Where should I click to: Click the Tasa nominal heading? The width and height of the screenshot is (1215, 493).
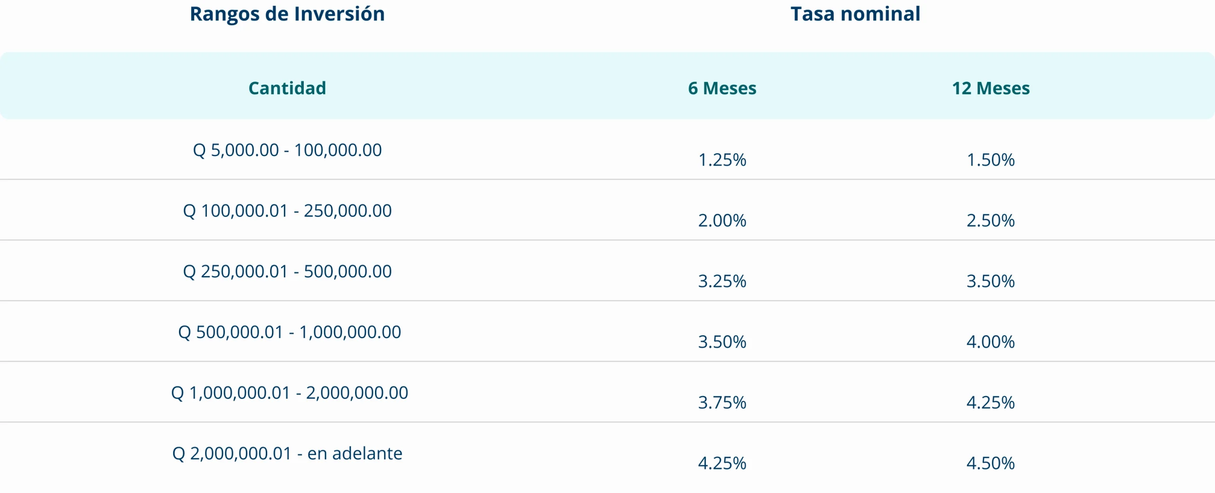pos(855,14)
